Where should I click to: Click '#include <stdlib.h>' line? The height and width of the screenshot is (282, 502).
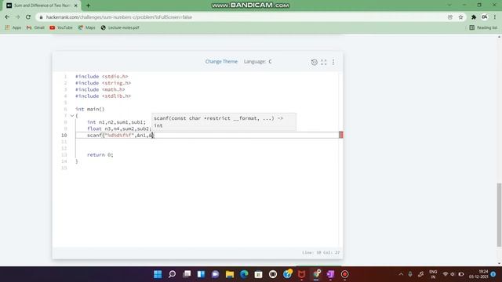point(103,96)
